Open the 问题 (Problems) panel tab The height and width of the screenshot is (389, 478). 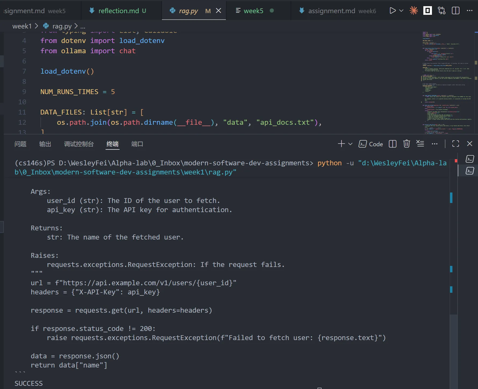(20, 144)
